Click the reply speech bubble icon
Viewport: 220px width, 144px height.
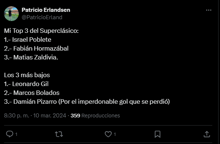tap(10, 134)
